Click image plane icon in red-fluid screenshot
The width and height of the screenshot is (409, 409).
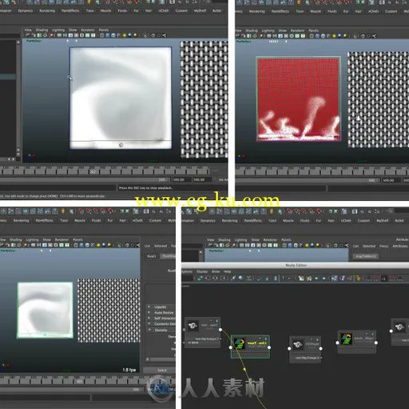click(255, 36)
